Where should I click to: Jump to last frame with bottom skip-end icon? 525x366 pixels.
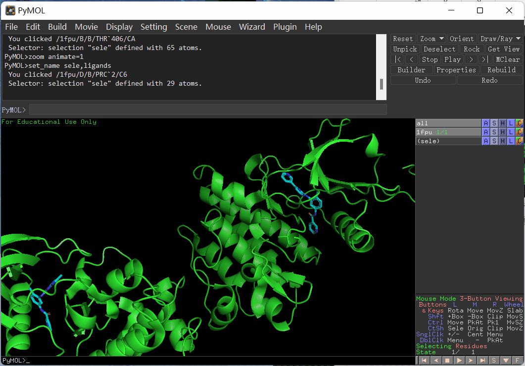[482, 361]
